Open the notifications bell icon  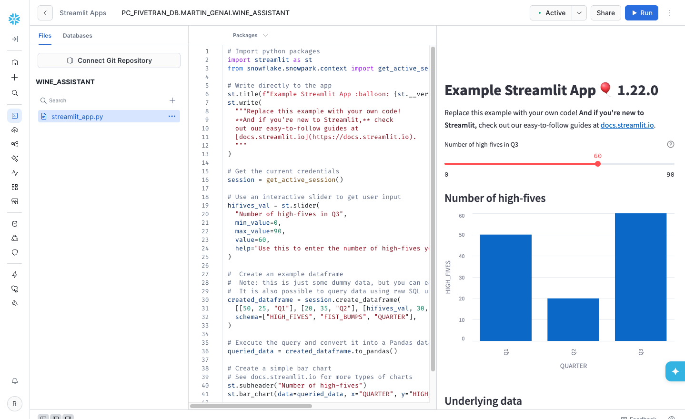[15, 381]
